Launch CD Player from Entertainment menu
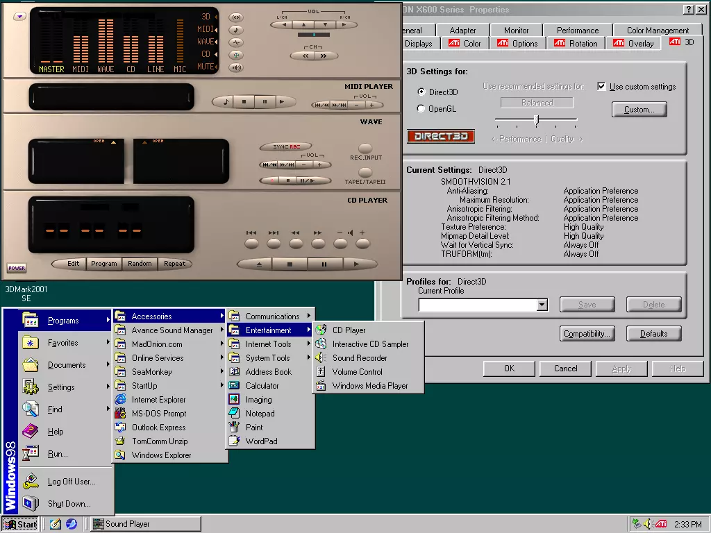 tap(369, 330)
